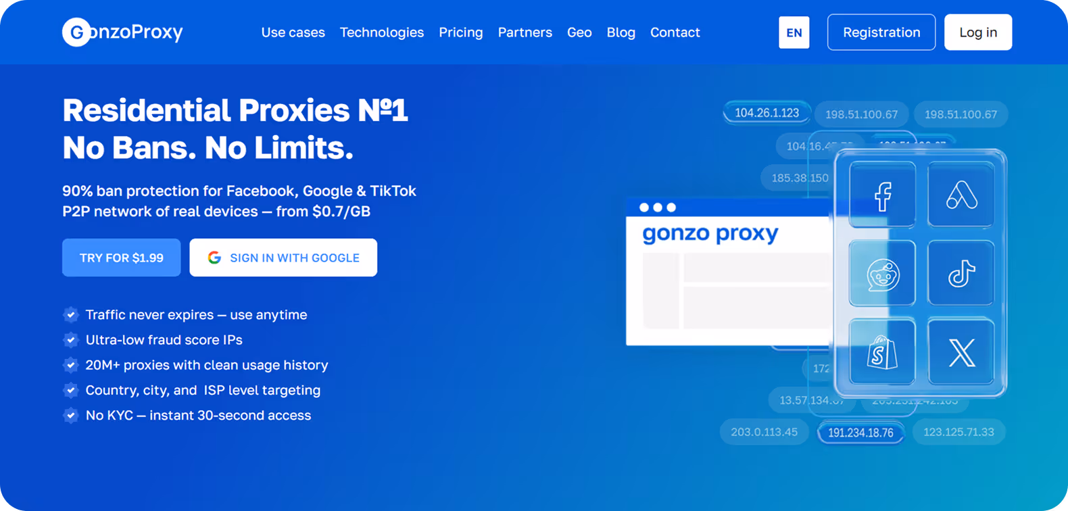1068x511 pixels.
Task: Click check badge beside No KYC
Action: (x=71, y=415)
